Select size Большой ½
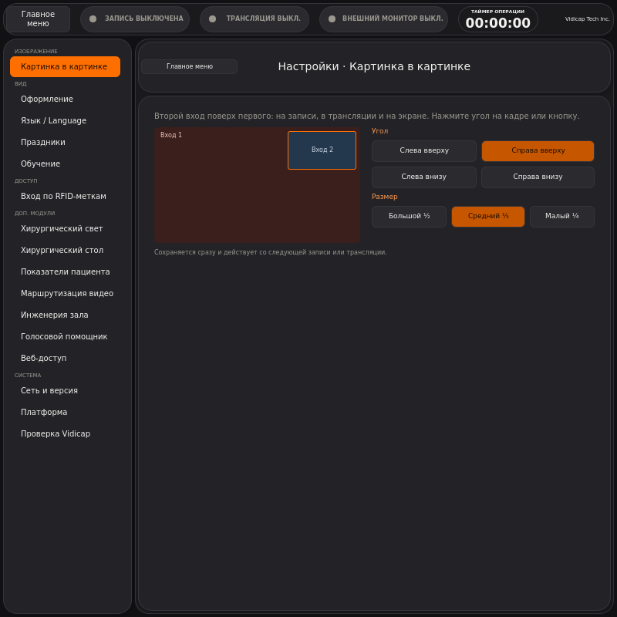 click(410, 217)
